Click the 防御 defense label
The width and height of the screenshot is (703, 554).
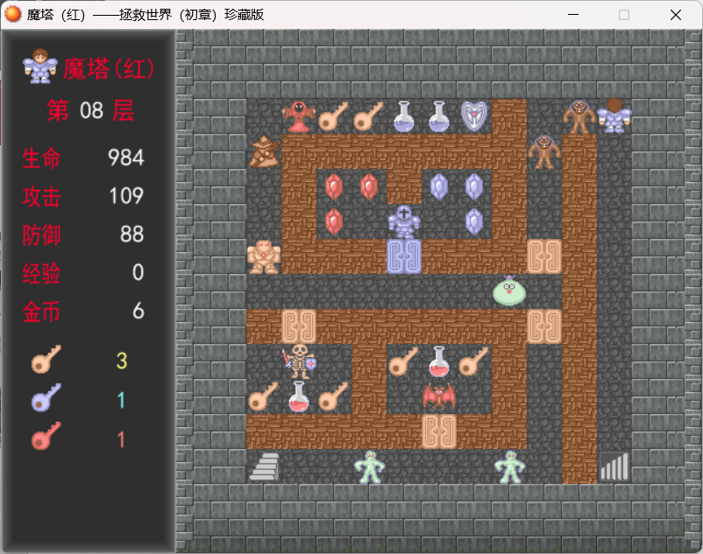[x=41, y=235]
